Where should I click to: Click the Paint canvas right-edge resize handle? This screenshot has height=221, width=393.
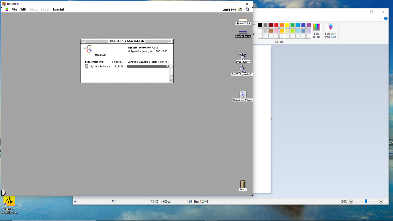271,119
